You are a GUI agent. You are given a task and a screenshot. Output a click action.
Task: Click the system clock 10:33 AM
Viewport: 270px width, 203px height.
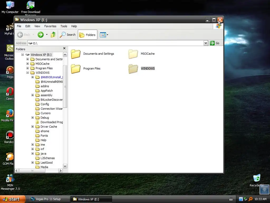[260, 199]
